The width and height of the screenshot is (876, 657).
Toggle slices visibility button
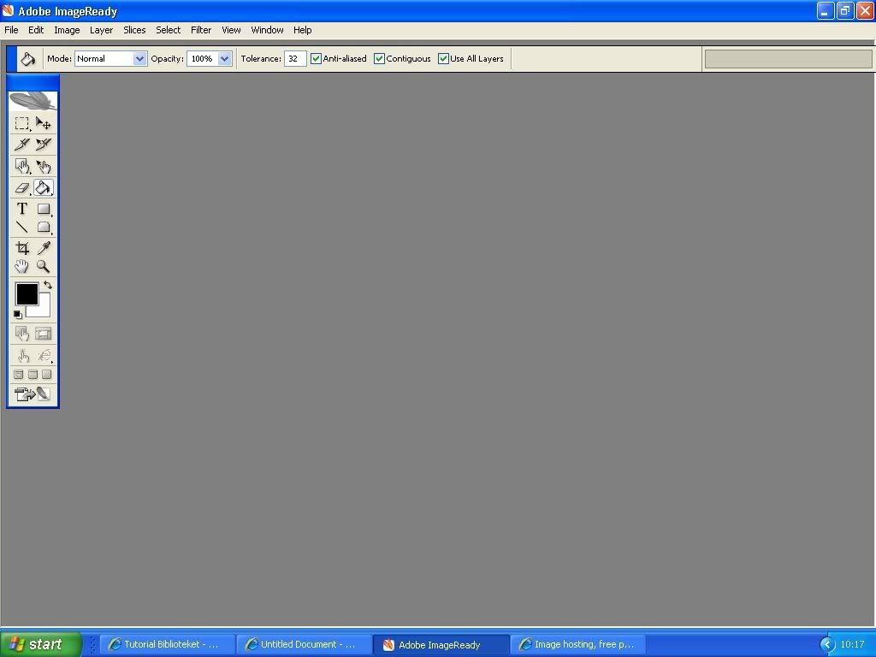(43, 334)
